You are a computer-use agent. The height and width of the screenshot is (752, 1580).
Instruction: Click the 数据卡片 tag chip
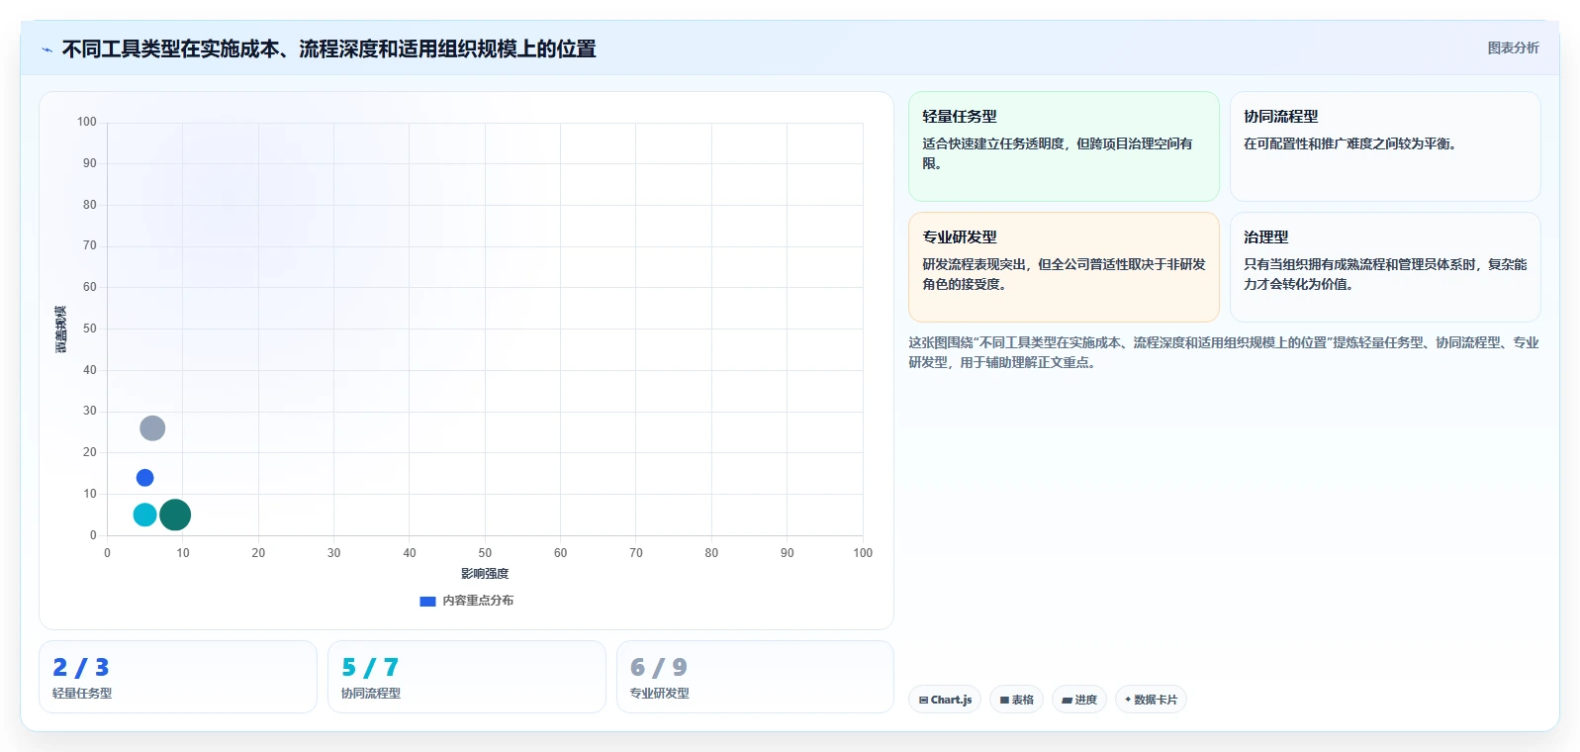point(1151,700)
